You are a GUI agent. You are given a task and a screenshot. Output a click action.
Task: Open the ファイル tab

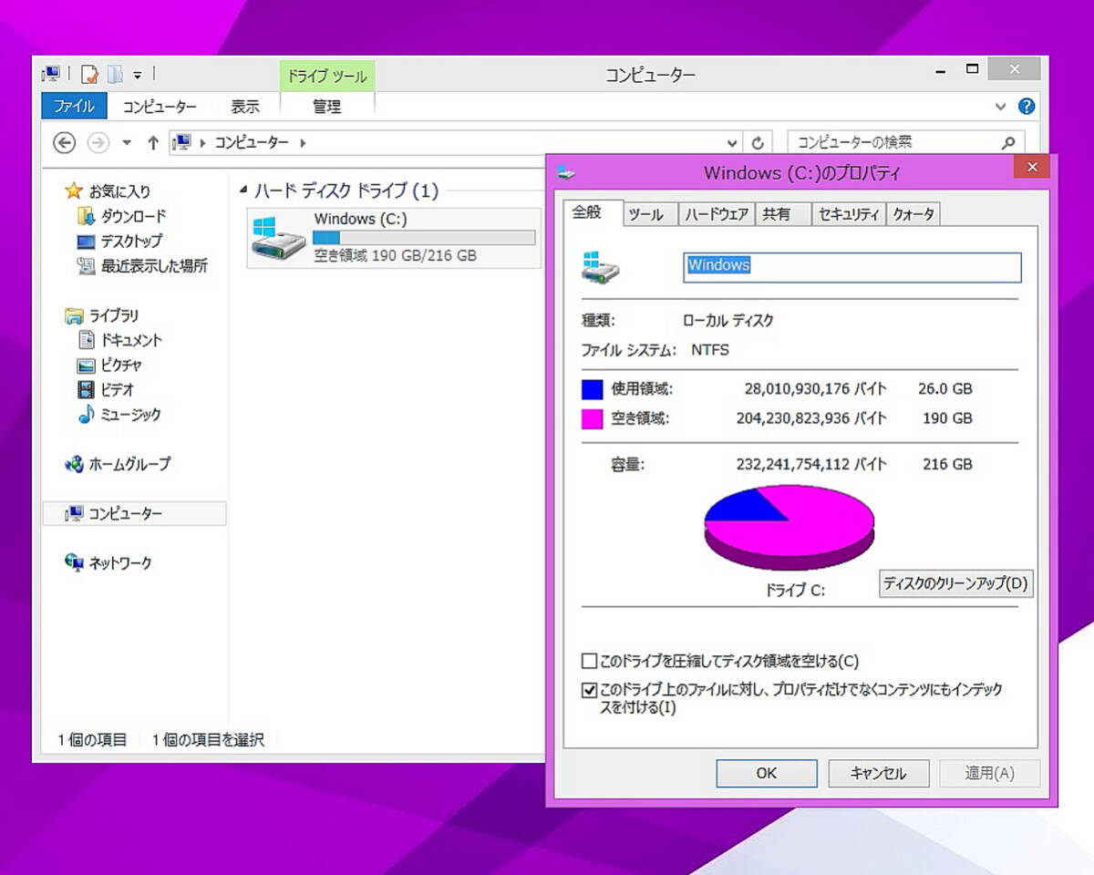(x=74, y=107)
